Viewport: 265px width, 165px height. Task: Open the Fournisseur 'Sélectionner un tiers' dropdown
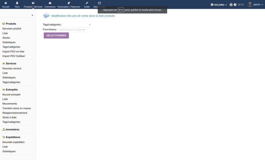(x=72, y=30)
